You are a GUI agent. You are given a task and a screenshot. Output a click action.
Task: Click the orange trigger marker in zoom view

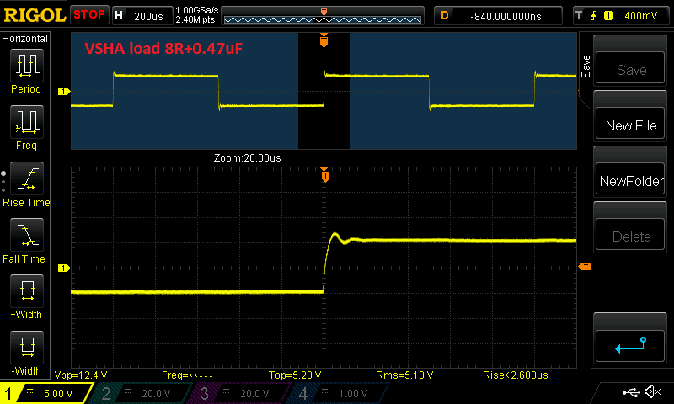coord(325,176)
